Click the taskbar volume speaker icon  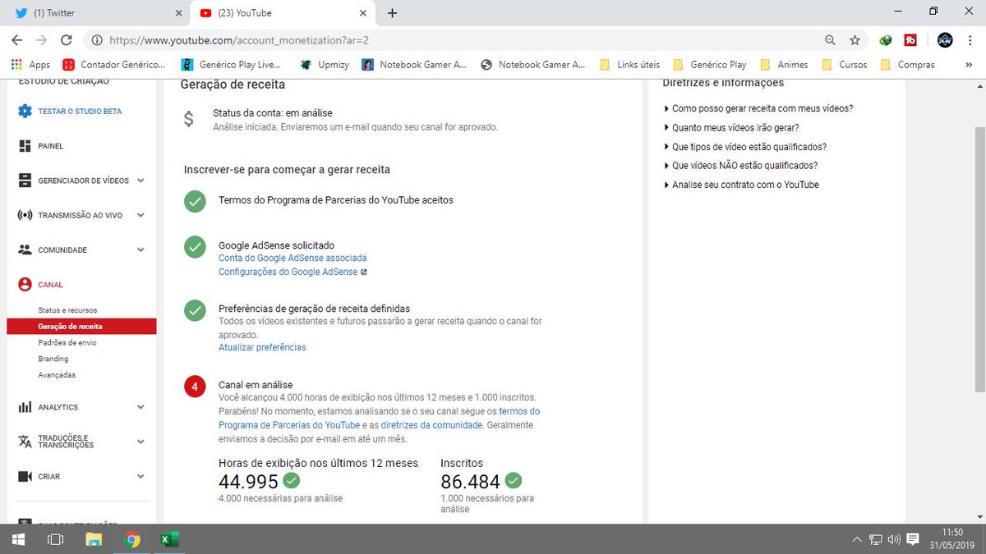894,539
